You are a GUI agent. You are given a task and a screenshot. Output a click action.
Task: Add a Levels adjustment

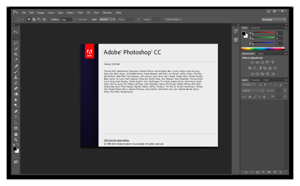[x=257, y=62]
